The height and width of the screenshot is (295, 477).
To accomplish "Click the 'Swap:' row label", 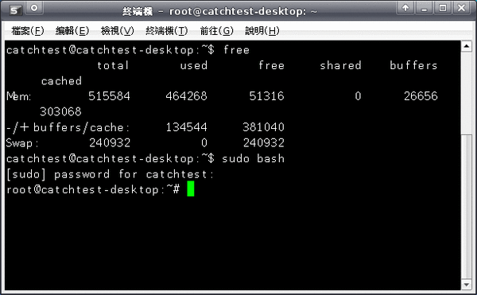I will tap(22, 143).
